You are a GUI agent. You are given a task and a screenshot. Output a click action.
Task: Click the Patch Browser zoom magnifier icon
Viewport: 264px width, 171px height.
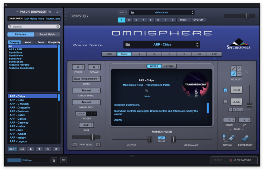tap(50, 12)
